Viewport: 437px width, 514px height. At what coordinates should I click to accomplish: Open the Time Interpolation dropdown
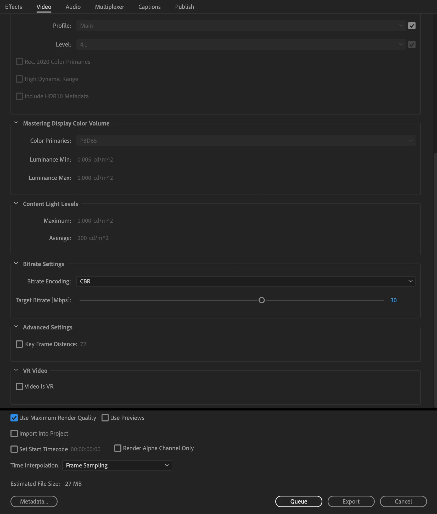[117, 465]
